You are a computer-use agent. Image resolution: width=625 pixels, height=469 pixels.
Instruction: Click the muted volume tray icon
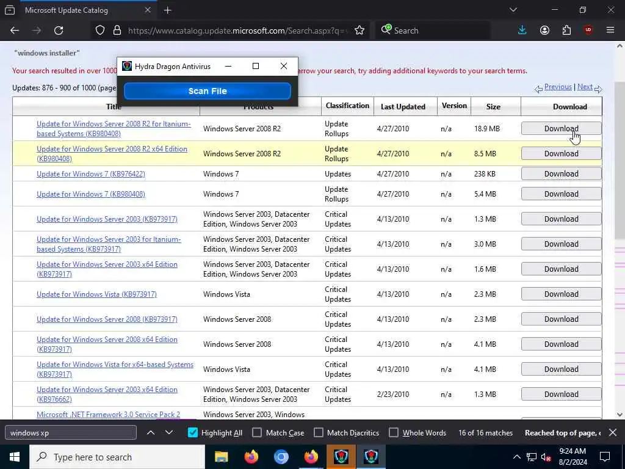546,457
